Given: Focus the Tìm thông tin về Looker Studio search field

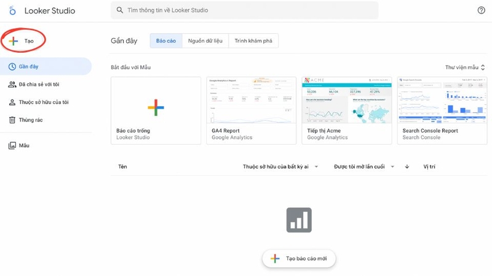Looking at the screenshot, I should (244, 10).
